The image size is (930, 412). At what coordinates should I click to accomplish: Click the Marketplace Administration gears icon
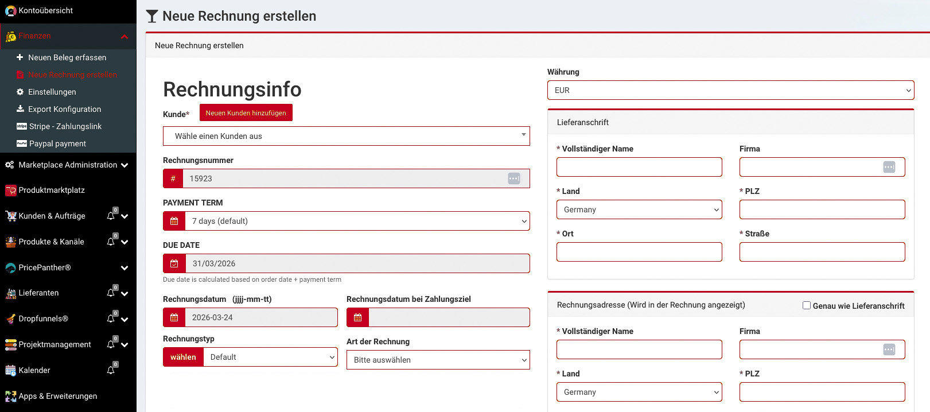10,165
